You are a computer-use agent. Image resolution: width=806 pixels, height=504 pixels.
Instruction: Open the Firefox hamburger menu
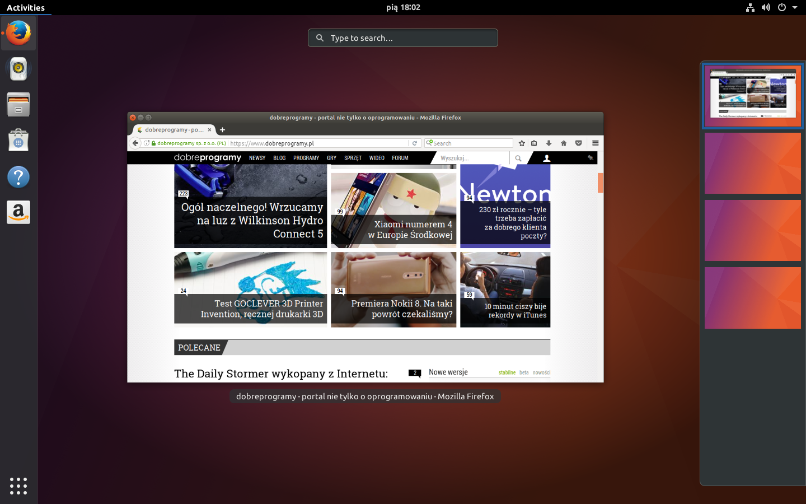click(596, 143)
